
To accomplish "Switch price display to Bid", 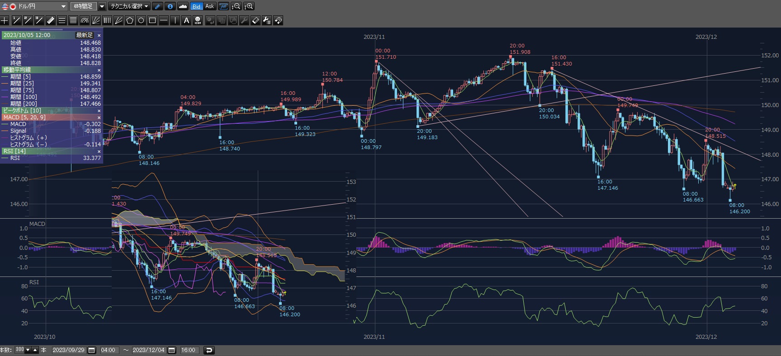I will point(196,6).
